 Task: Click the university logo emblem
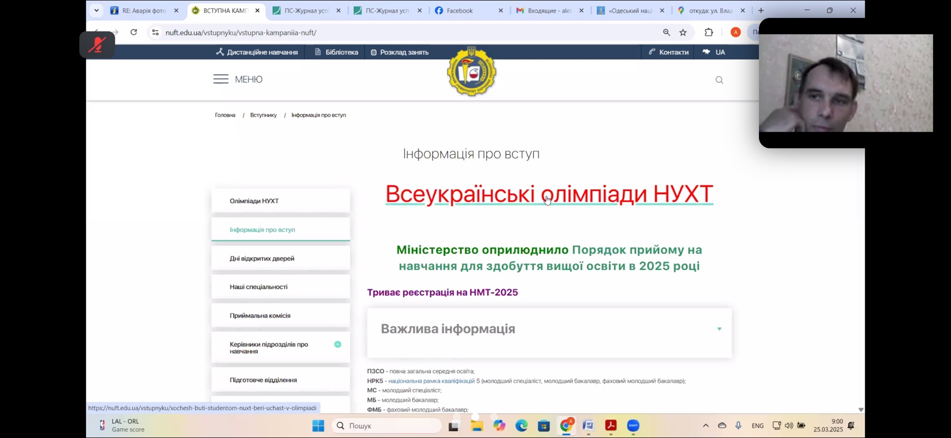pyautogui.click(x=471, y=72)
